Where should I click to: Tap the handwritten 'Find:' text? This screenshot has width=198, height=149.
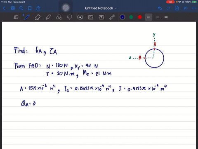(x=21, y=50)
